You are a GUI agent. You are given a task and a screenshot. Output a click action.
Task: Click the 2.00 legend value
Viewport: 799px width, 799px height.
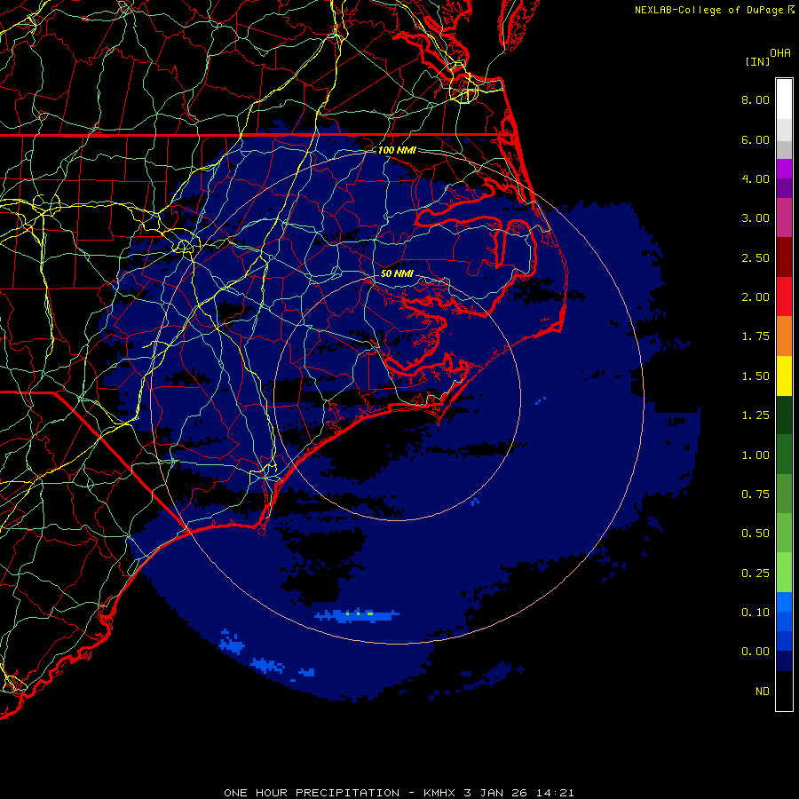pyautogui.click(x=755, y=297)
